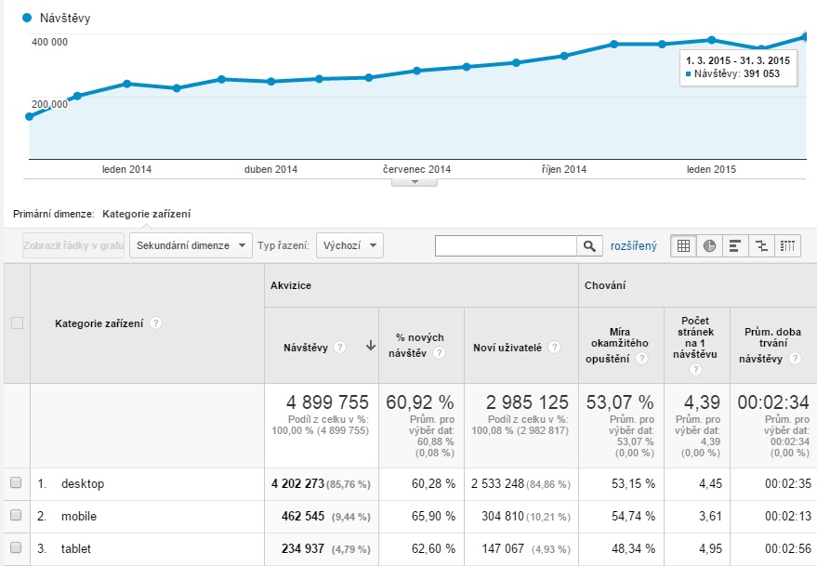
Task: Tick the tablet row checkbox
Action: (16, 548)
